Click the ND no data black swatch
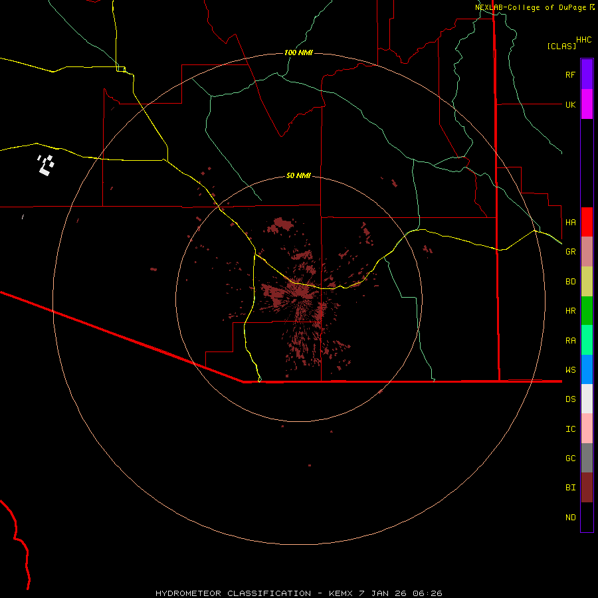Viewport: 598px width, 598px height. 587,517
